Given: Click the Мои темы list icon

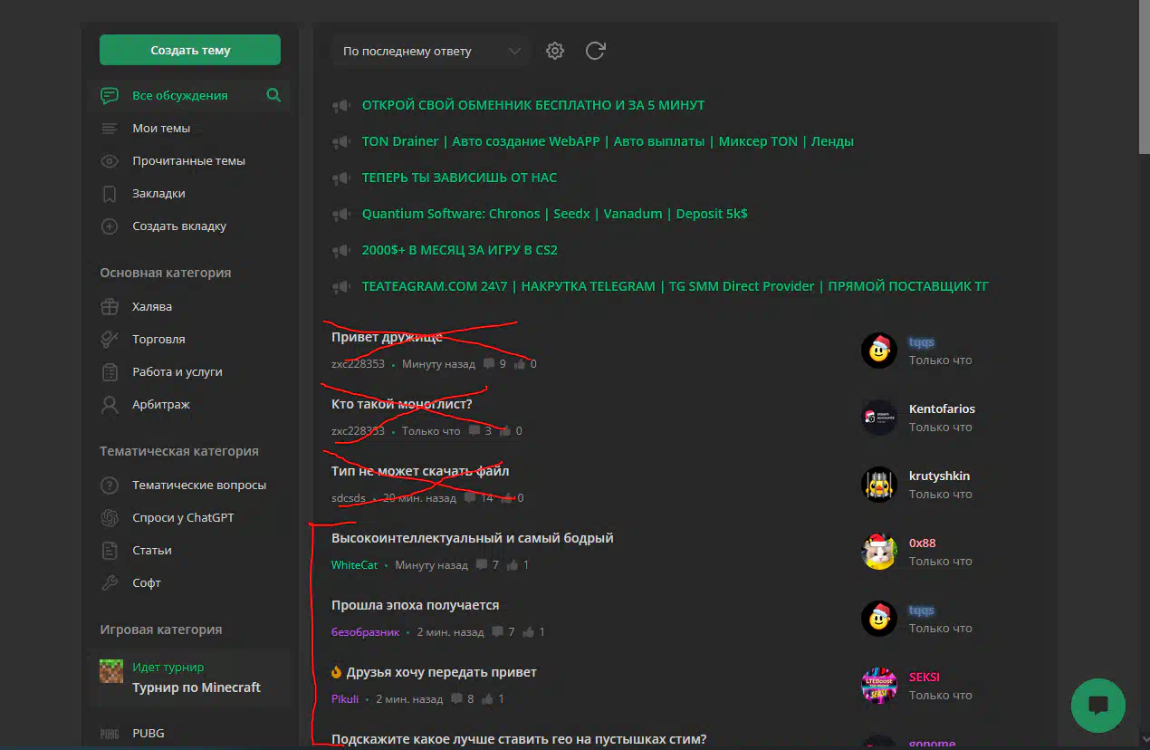Looking at the screenshot, I should (x=110, y=129).
